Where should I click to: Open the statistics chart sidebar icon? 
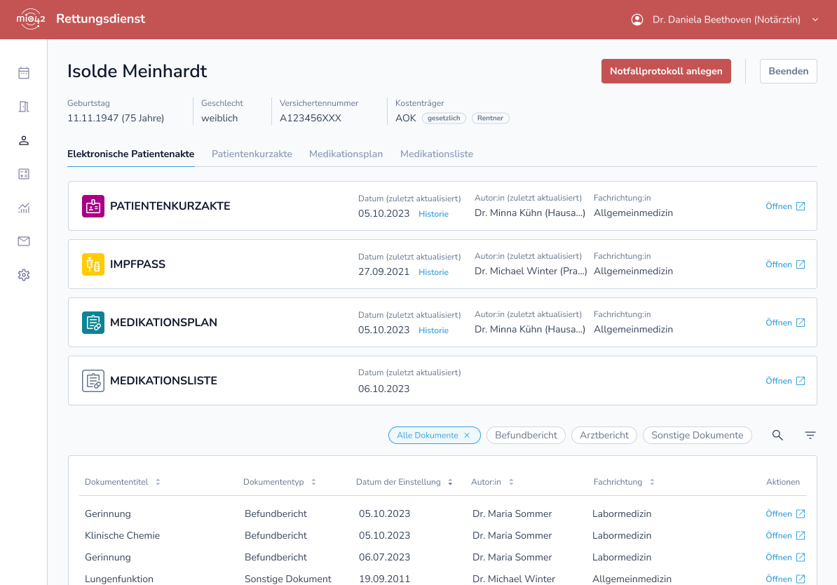24,208
